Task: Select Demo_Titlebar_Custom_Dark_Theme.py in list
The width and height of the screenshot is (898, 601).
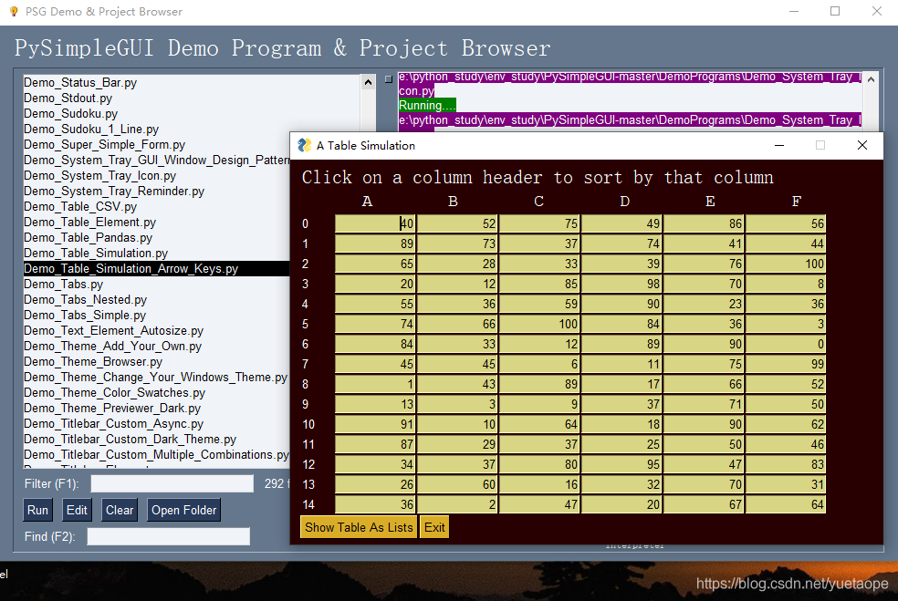Action: click(x=130, y=439)
